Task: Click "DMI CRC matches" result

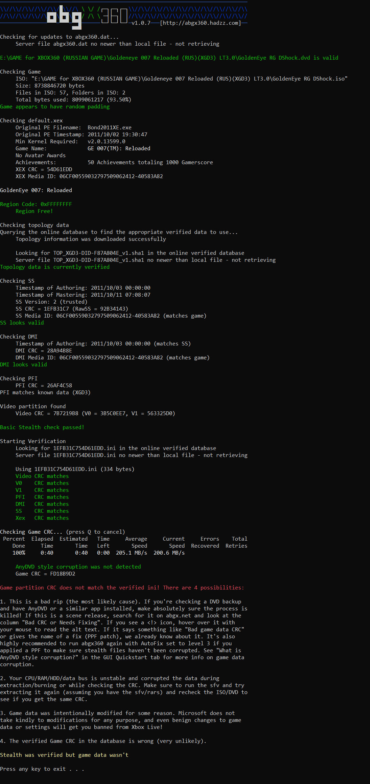Action: pos(42,504)
